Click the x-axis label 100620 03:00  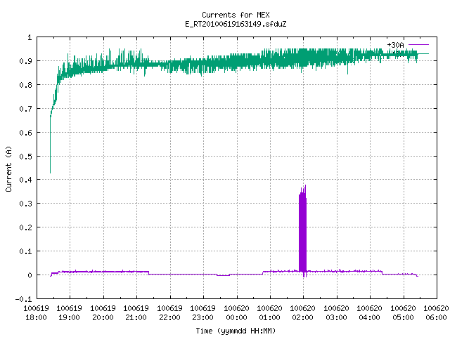(x=337, y=313)
